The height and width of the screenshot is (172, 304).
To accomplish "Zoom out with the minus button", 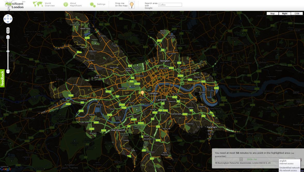I will click(x=8, y=71).
